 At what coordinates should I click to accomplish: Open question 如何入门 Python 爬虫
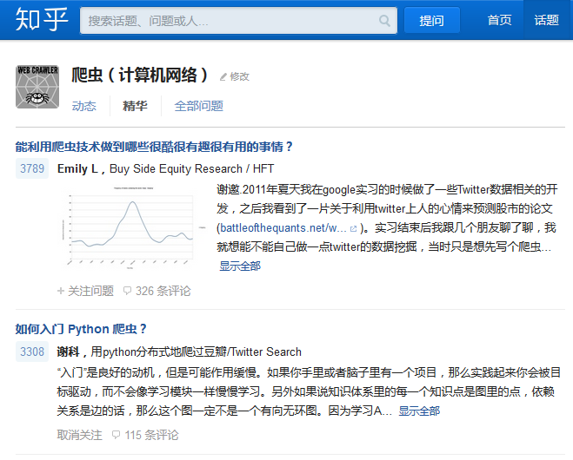pyautogui.click(x=81, y=329)
